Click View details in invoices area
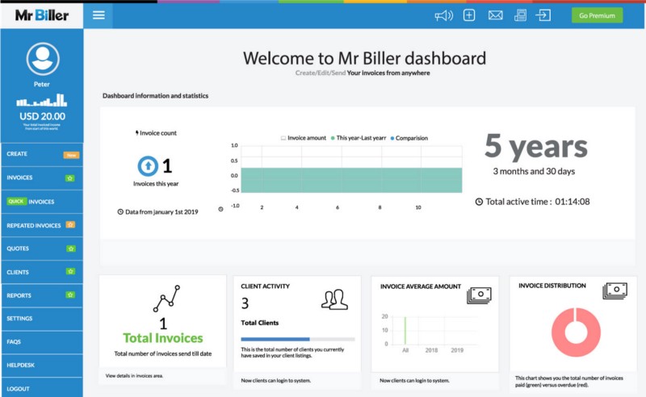The height and width of the screenshot is (397, 646). [x=134, y=375]
